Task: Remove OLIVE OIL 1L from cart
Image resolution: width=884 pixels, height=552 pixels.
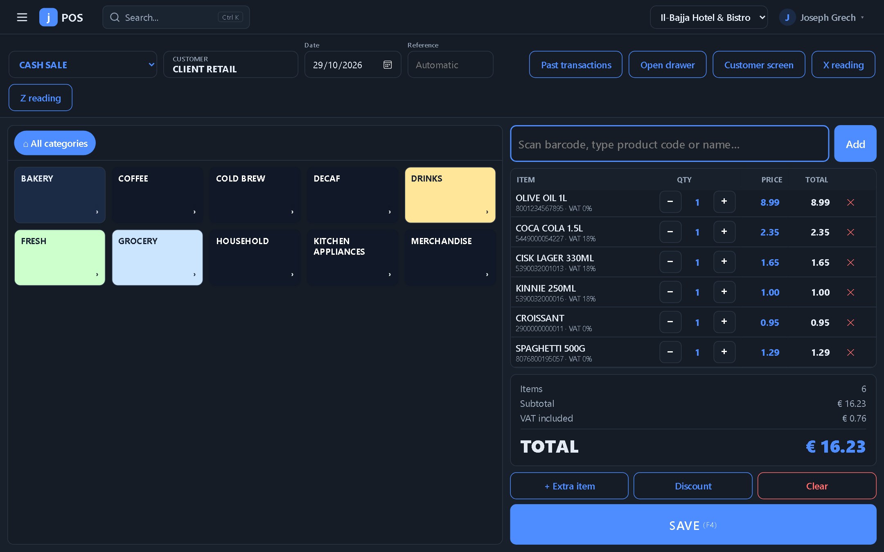Action: 850,202
